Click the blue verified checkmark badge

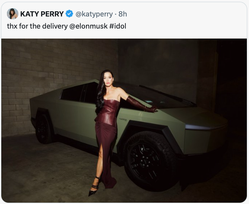[70, 14]
